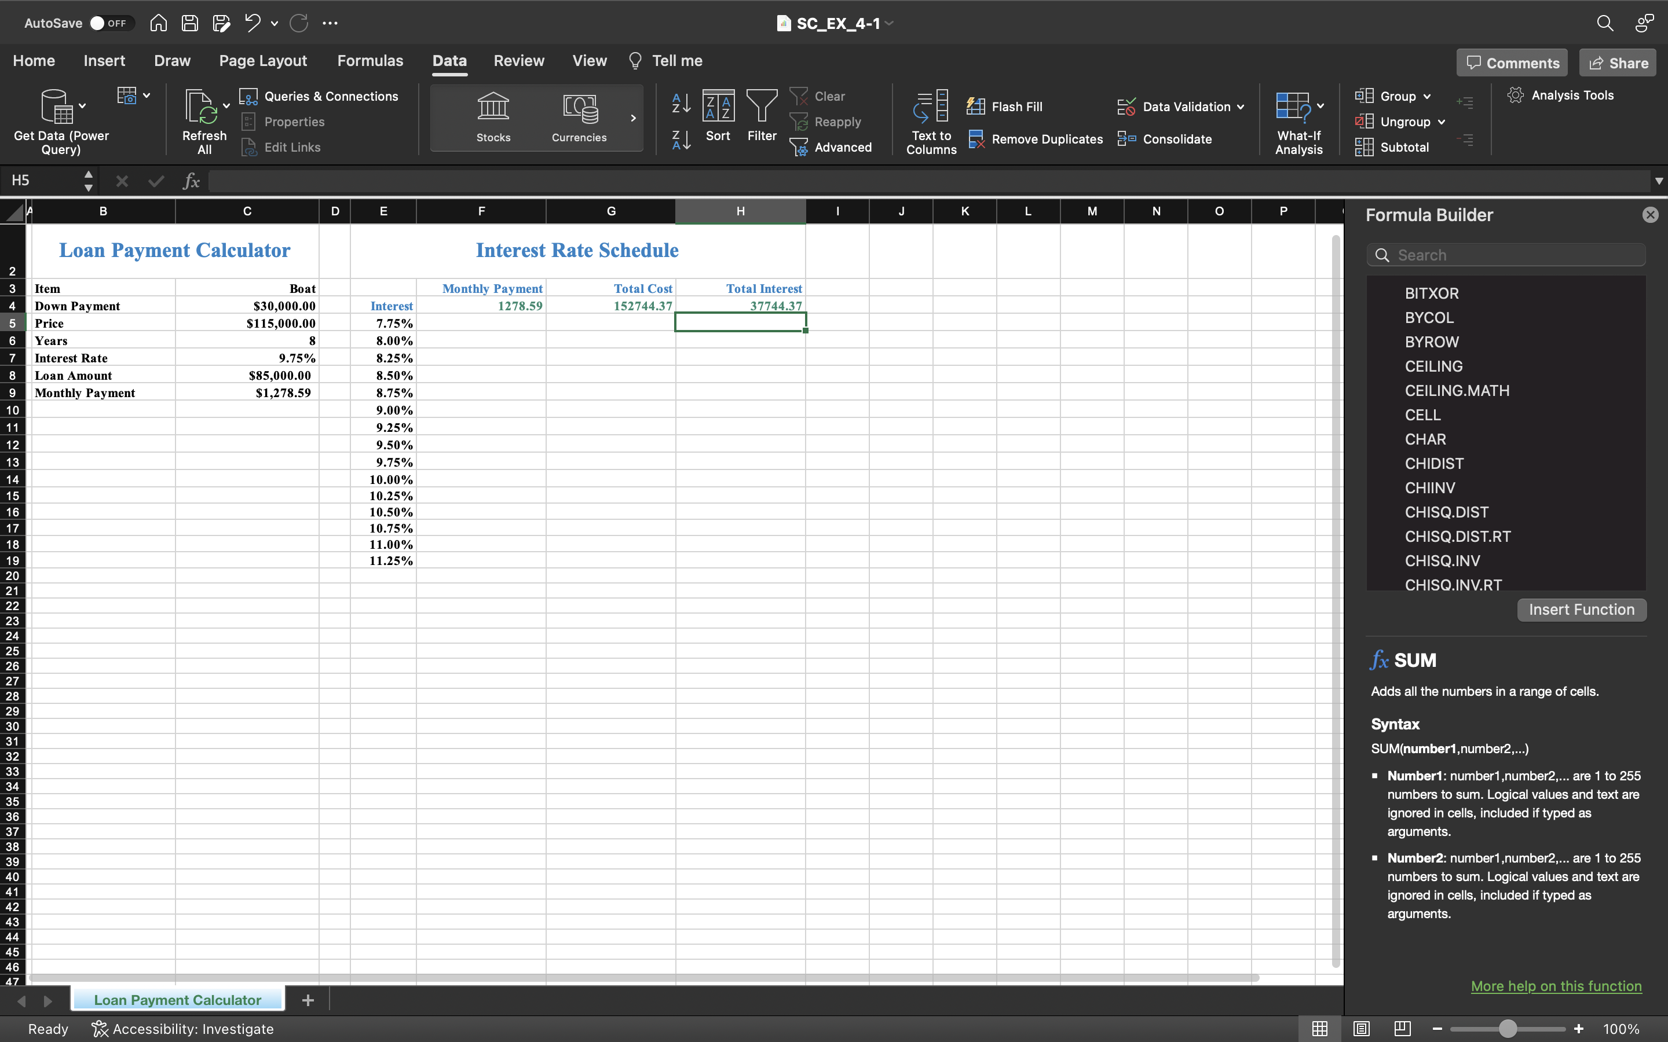Add a new worksheet with plus button
1668x1042 pixels.
[x=308, y=999]
